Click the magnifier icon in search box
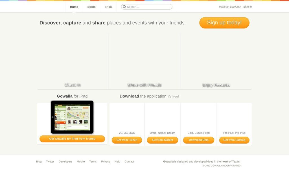Screen dimensions: 289x171 coord(124,7)
